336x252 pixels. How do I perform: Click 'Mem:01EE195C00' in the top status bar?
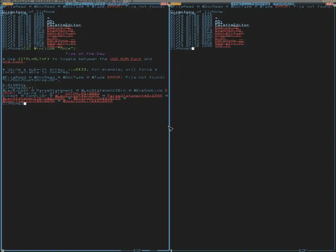(x=94, y=1)
